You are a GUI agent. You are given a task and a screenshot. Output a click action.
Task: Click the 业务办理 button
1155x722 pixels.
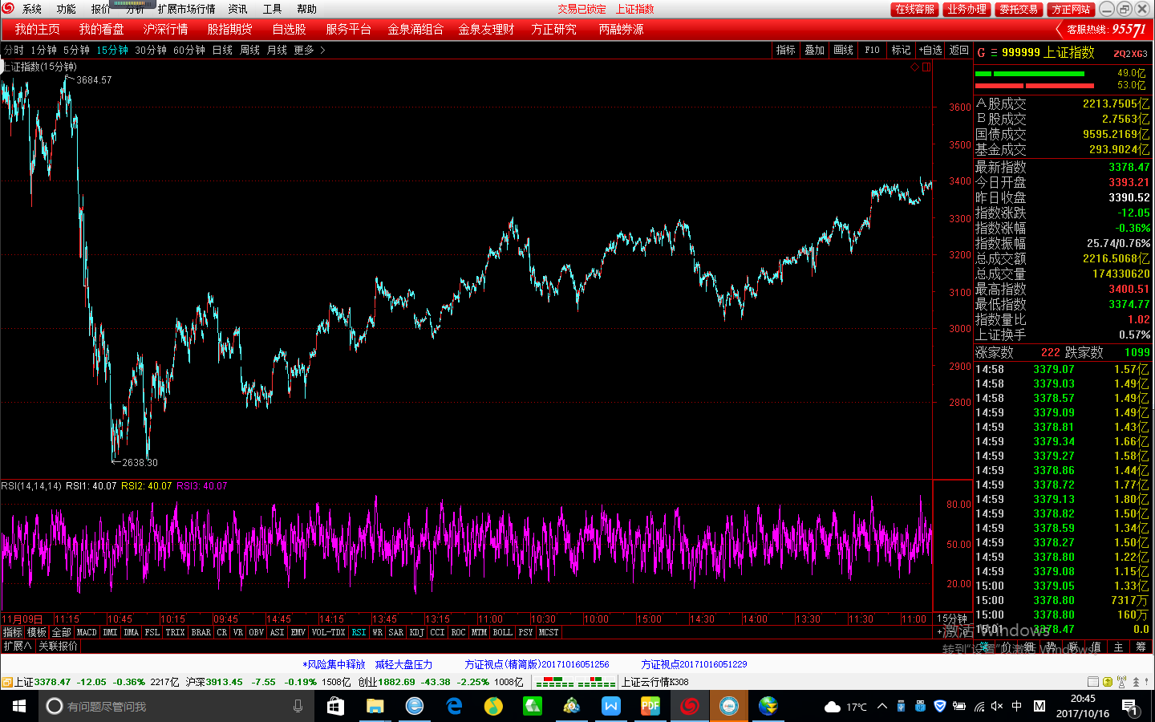pyautogui.click(x=967, y=9)
